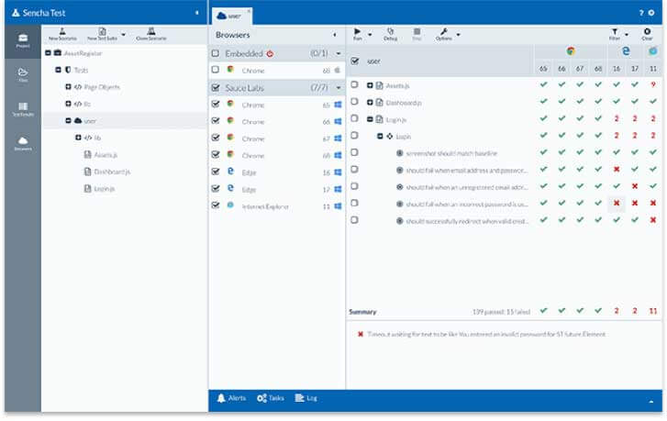Select 'screenshot should match baseline' test row
The width and height of the screenshot is (667, 421).
coord(451,153)
